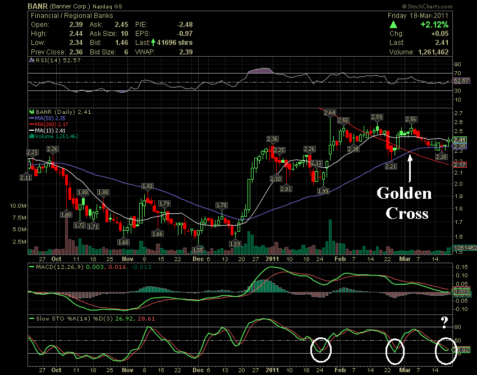Image resolution: width=477 pixels, height=375 pixels.
Task: Click the 2.38 price label
Action: tap(353, 149)
